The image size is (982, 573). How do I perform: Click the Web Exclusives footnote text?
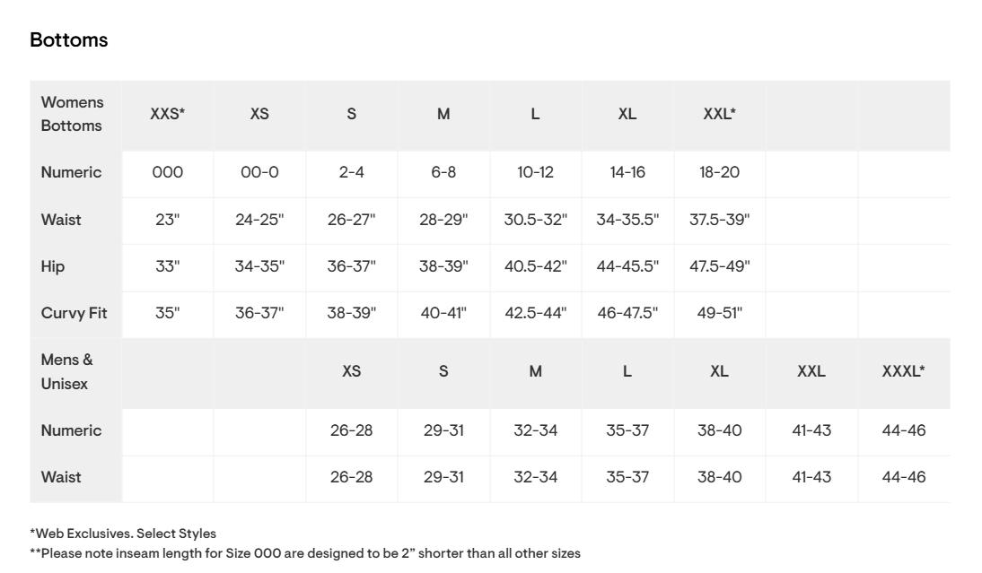click(123, 534)
